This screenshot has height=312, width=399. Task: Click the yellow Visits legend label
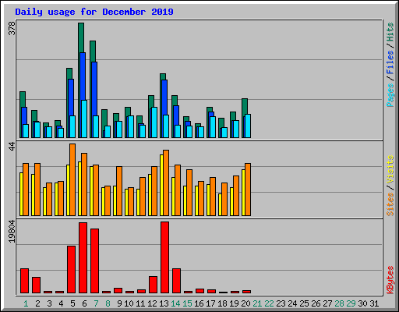point(390,170)
